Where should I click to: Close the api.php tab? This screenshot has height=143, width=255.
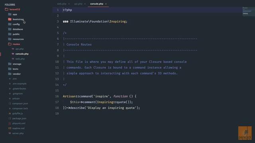point(85,4)
